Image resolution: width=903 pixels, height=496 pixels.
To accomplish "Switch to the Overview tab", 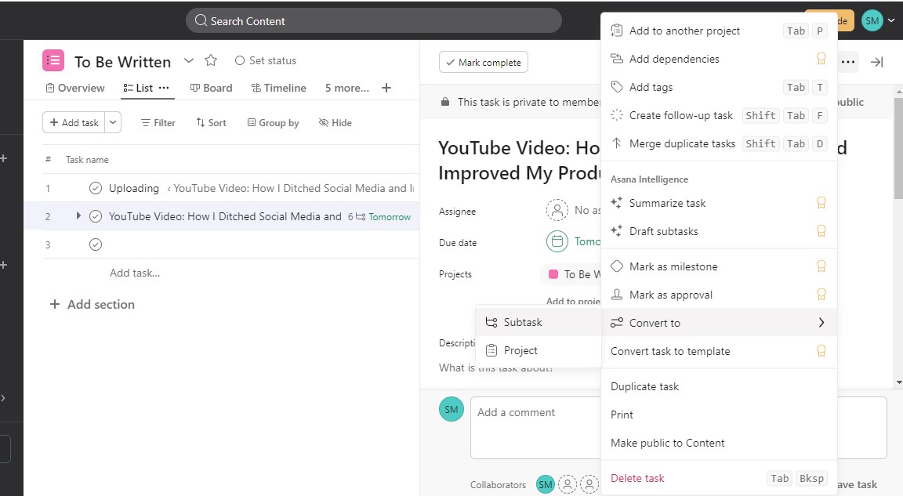I will click(x=75, y=88).
